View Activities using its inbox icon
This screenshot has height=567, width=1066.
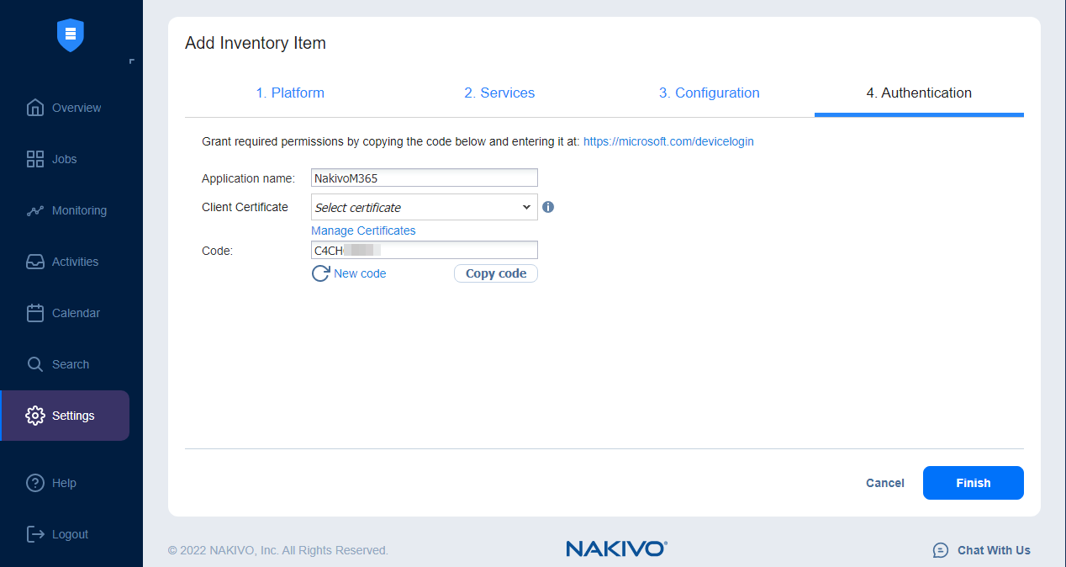pos(35,262)
